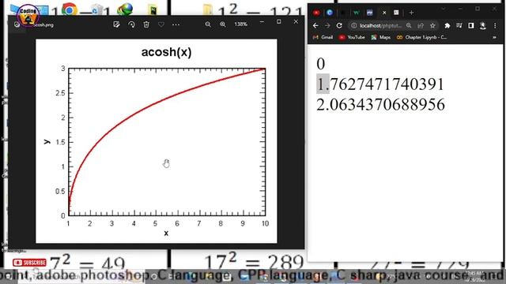Open the PyCharm desktop icon

click(x=153, y=10)
